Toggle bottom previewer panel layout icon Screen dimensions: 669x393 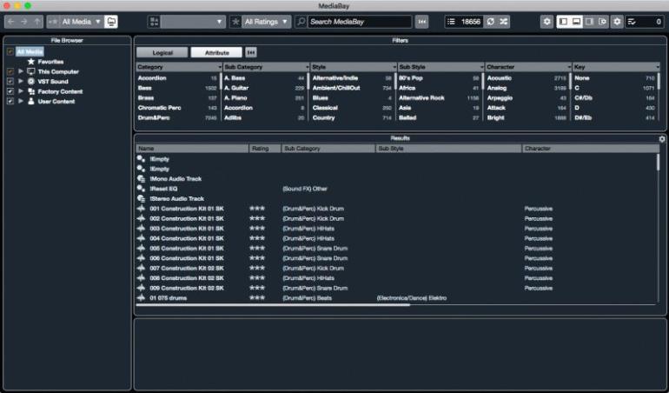coord(576,22)
